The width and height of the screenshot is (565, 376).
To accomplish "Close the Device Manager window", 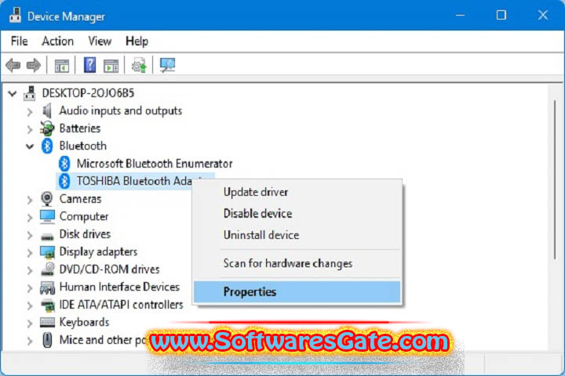I will click(x=543, y=15).
